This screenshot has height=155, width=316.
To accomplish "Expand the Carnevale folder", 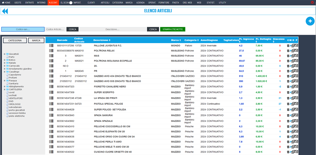I will [x=5, y=66].
